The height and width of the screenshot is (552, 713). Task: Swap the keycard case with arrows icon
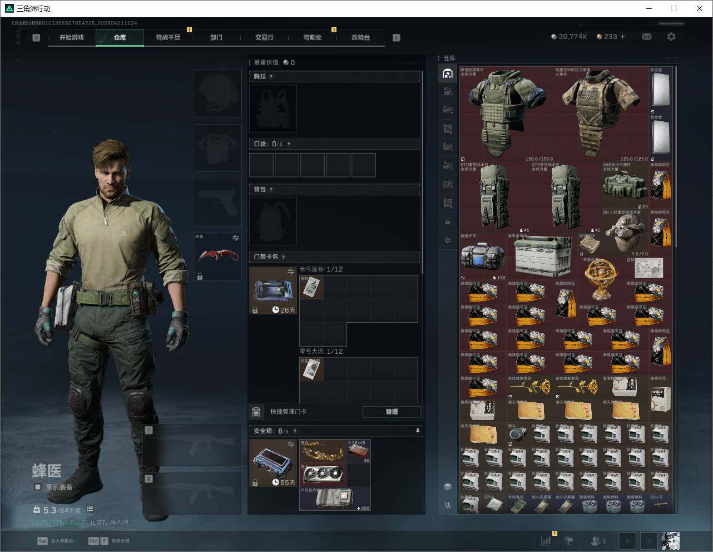(x=290, y=272)
